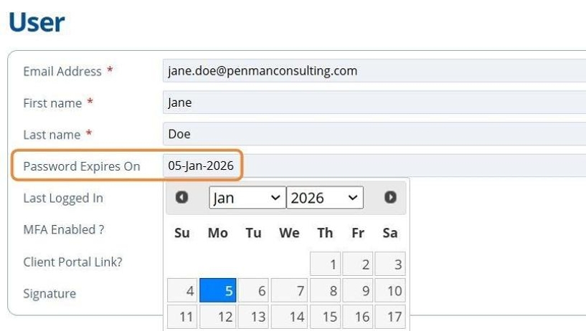Screen dimensions: 586x331
Task: Click the Password Expires On date field
Action: click(373, 165)
